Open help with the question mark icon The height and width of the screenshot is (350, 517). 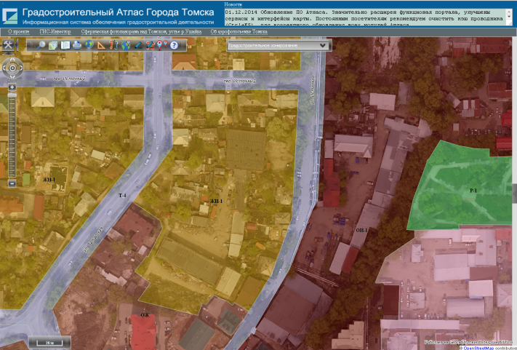click(x=174, y=45)
